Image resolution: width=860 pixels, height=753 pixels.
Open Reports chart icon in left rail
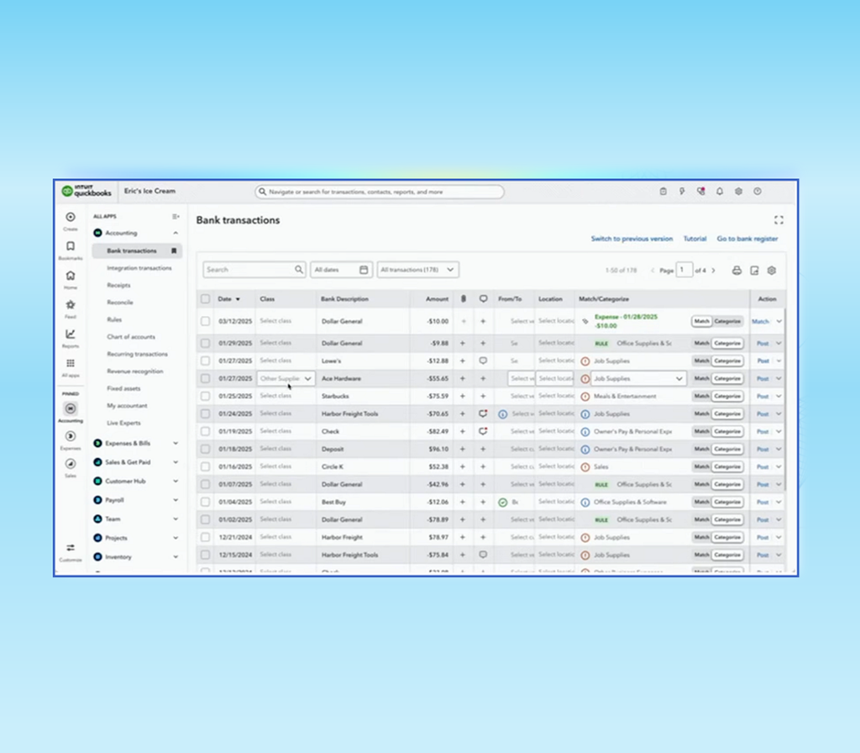(x=71, y=334)
